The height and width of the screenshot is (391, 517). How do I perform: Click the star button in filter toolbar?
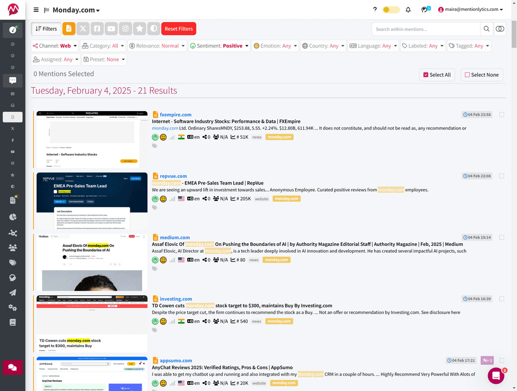click(x=140, y=28)
